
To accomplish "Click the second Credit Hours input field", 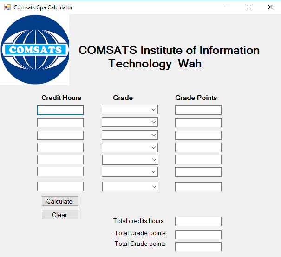I will [x=60, y=123].
